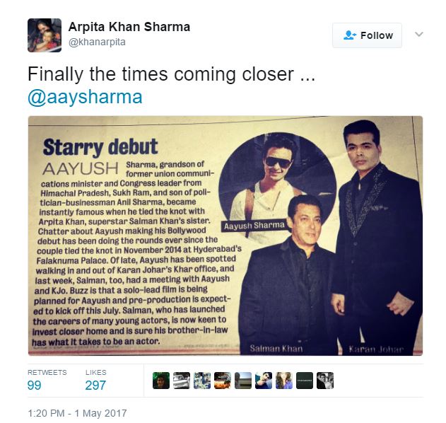Click the add-person icon inside Follow
Image resolution: width=446 pixels, height=423 pixels.
(x=350, y=35)
